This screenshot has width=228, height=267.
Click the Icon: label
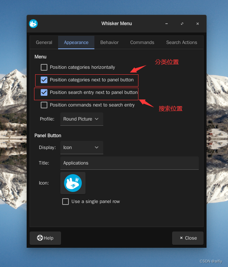click(44, 183)
